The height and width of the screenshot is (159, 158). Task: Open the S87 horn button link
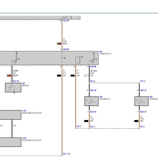[24, 83]
